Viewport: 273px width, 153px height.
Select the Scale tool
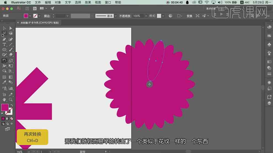[11, 61]
